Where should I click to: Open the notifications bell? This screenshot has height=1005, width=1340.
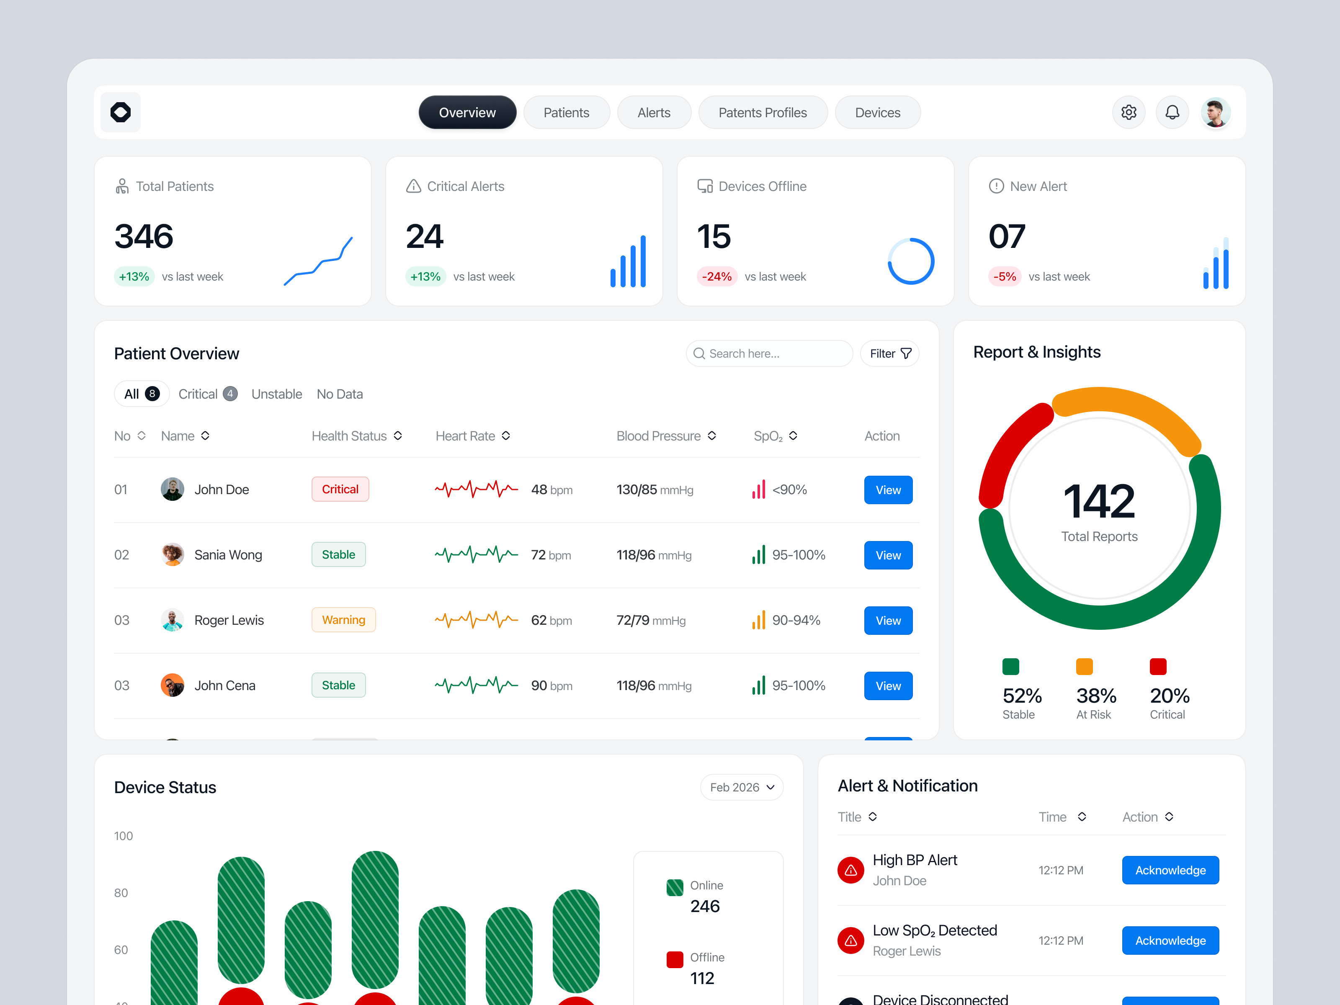click(x=1172, y=112)
